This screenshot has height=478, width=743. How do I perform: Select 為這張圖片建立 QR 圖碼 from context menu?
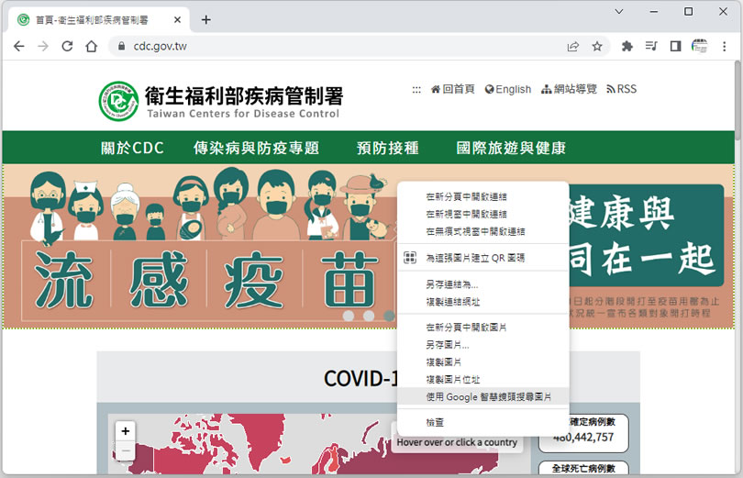(475, 258)
